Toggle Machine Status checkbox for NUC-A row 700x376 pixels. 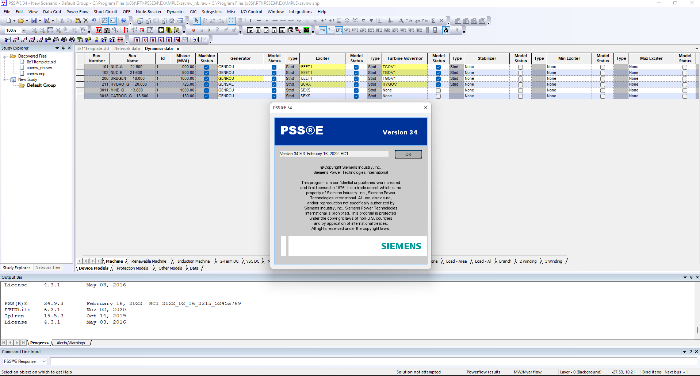(206, 67)
